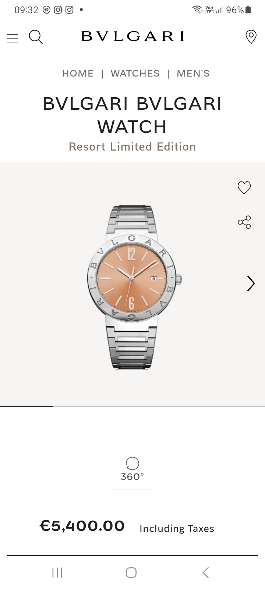Tap the image gallery progress bar
The width and height of the screenshot is (265, 589).
(x=132, y=406)
